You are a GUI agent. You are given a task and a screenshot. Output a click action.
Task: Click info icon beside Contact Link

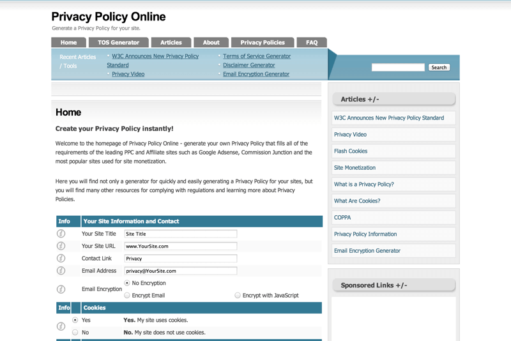click(61, 258)
